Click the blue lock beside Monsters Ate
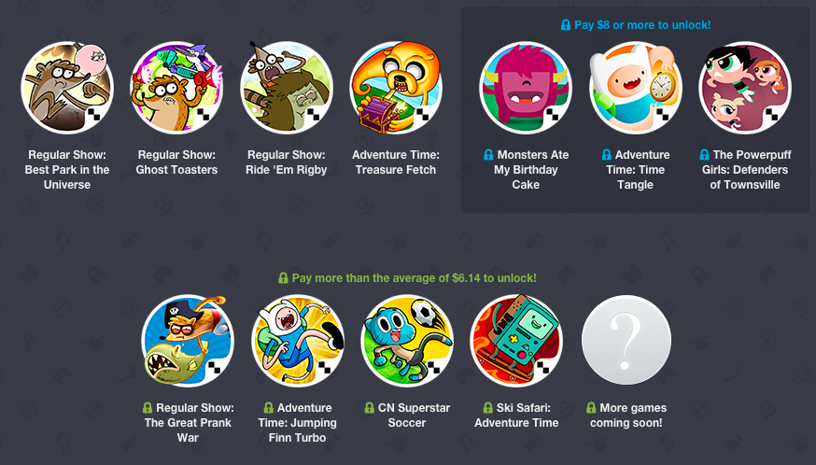Viewport: 816px width, 465px height. pos(488,155)
